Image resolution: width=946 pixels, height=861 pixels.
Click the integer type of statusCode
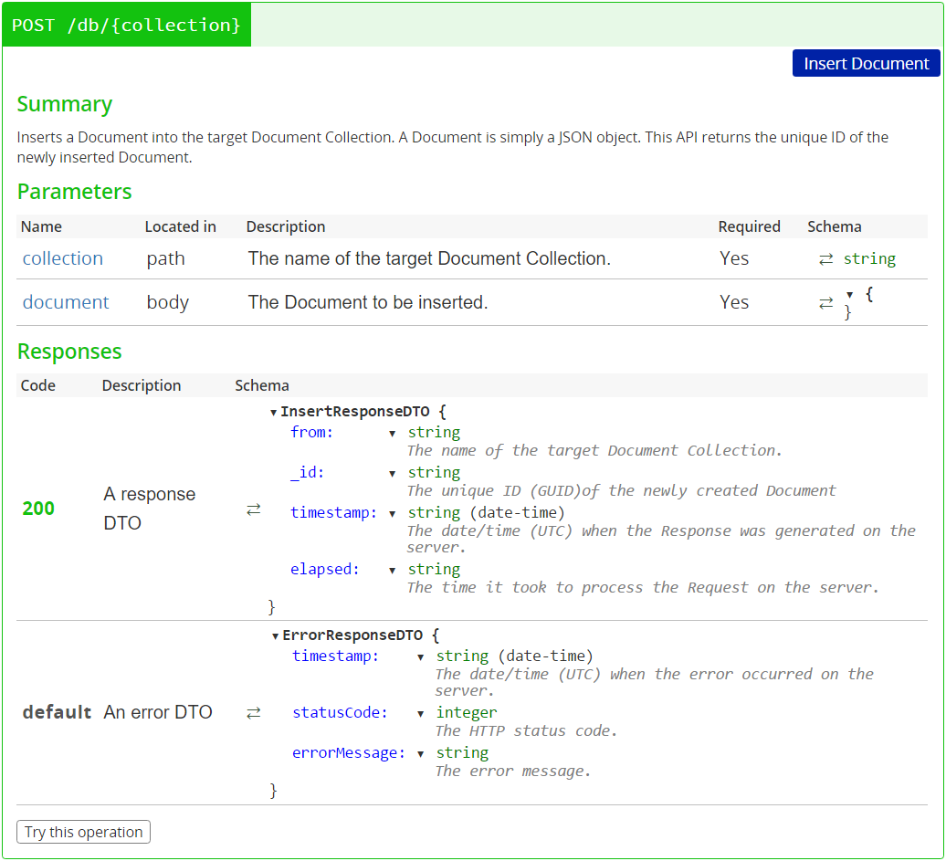pos(467,712)
